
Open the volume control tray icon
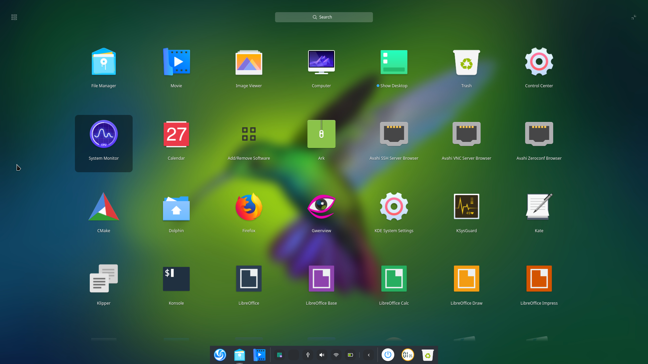(322, 355)
